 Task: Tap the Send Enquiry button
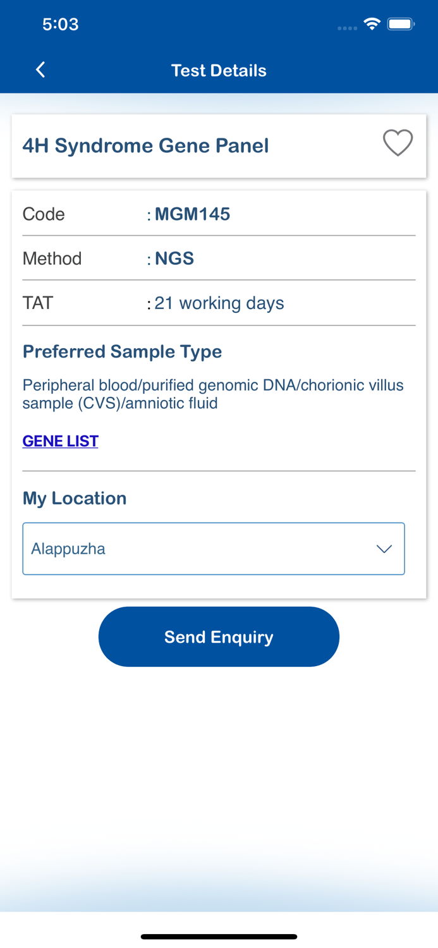(x=219, y=636)
